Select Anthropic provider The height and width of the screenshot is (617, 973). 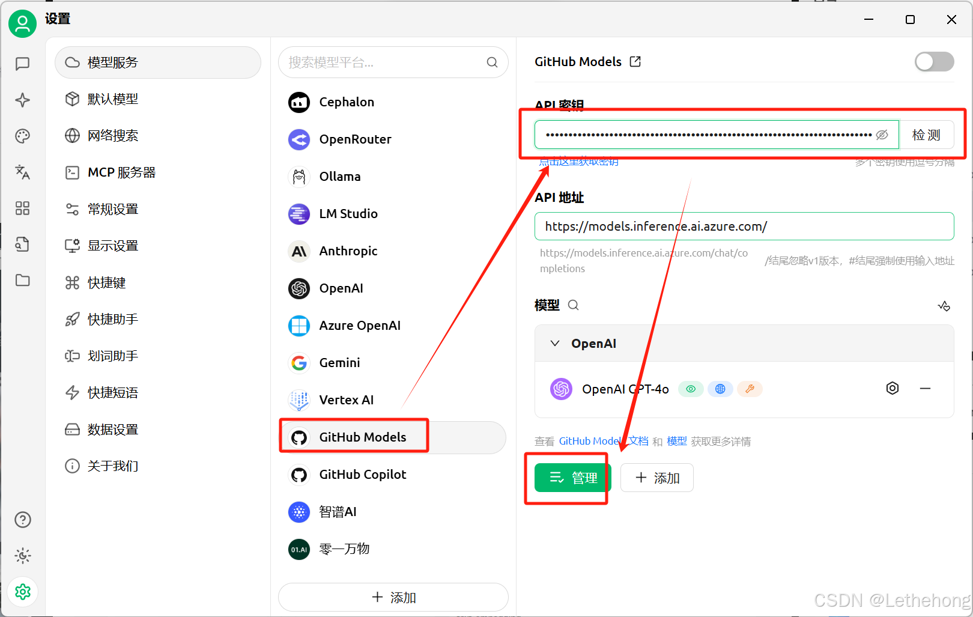(x=393, y=251)
